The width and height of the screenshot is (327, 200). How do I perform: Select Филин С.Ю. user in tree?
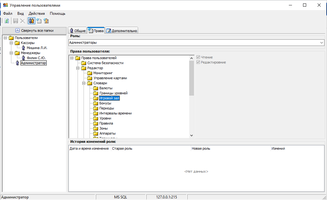coord(36,58)
